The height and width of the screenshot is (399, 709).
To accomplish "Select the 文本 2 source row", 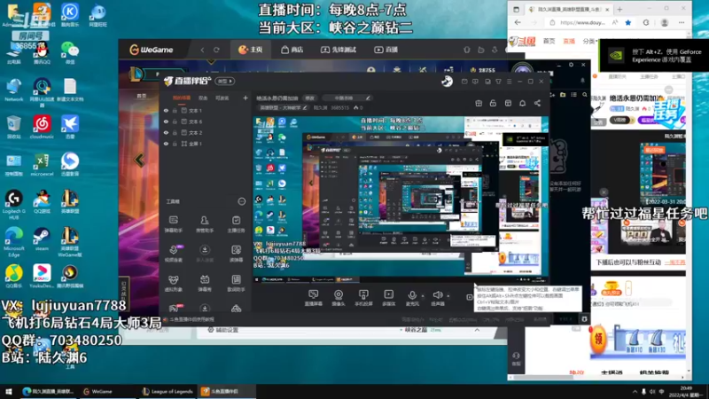I will (206, 132).
